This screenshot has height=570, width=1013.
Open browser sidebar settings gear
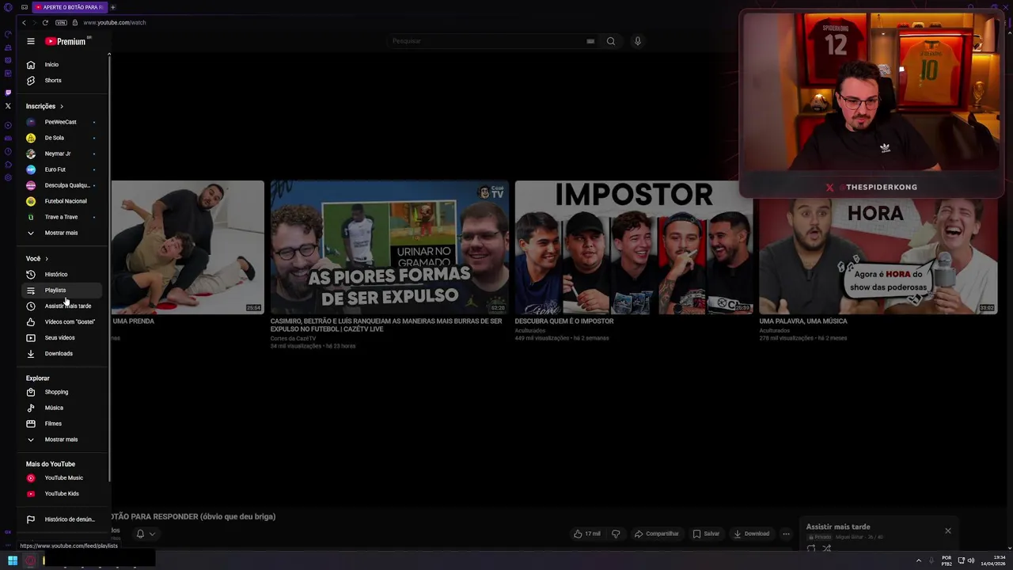pyautogui.click(x=8, y=177)
